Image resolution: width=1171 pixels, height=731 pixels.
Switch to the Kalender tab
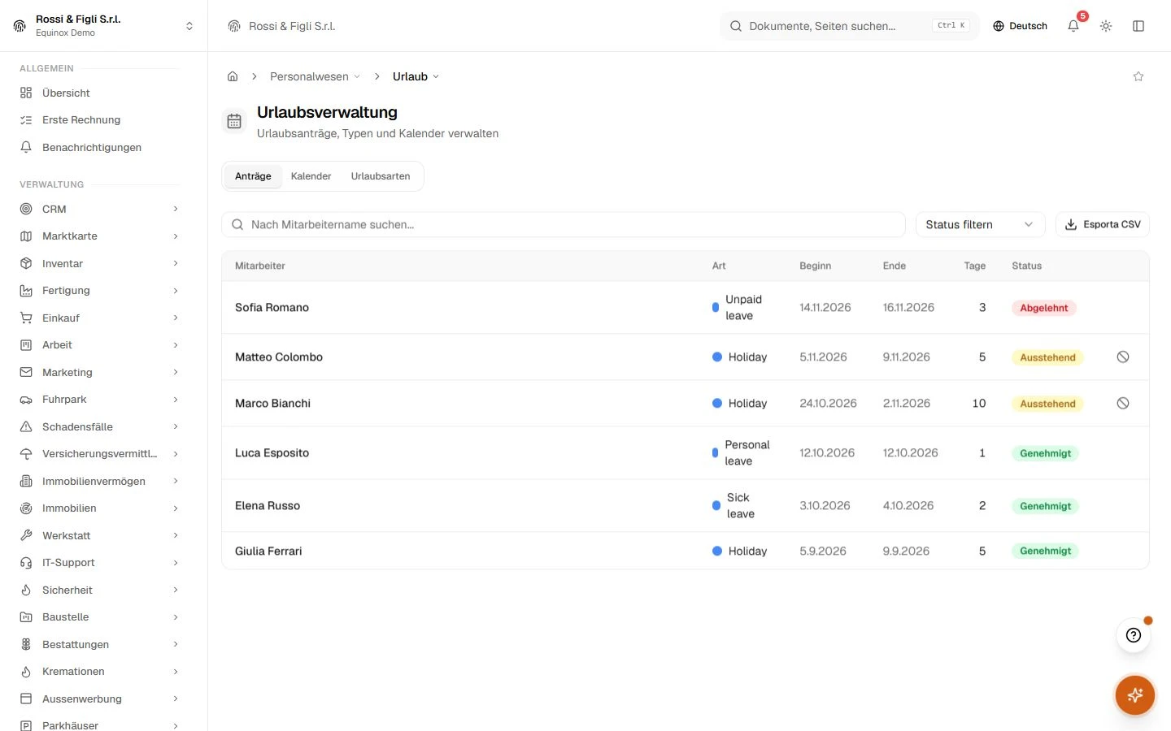311,176
